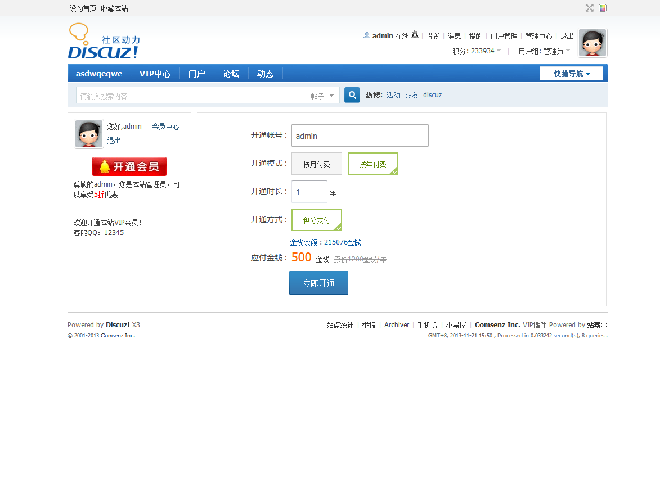
Task: Go to VIP中心 nav tab
Action: 155,74
